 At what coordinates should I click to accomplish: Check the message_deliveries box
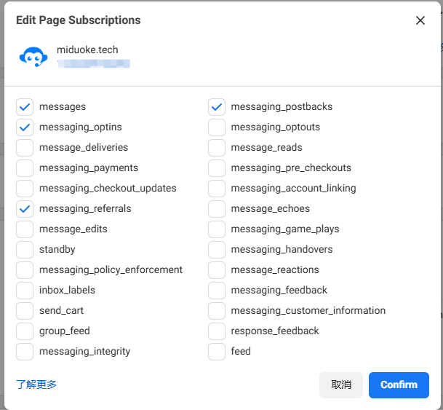(x=25, y=148)
